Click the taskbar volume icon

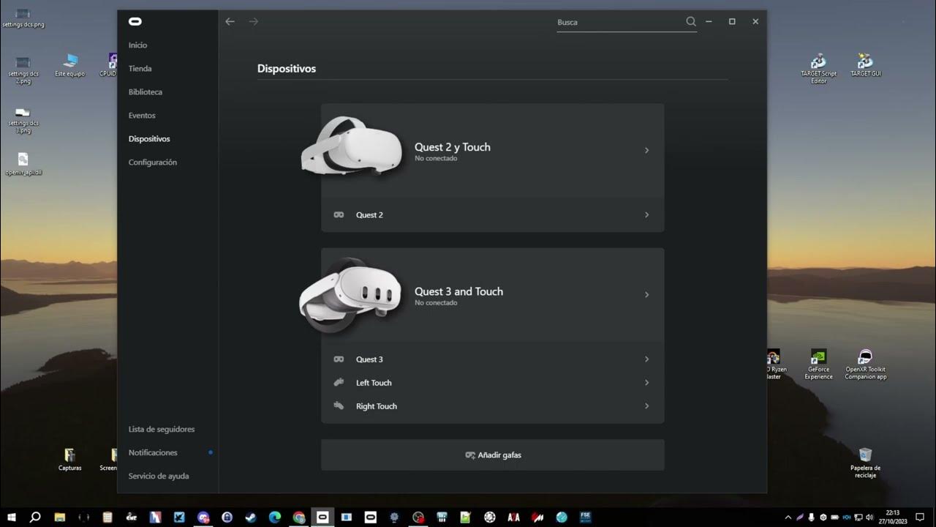[870, 517]
